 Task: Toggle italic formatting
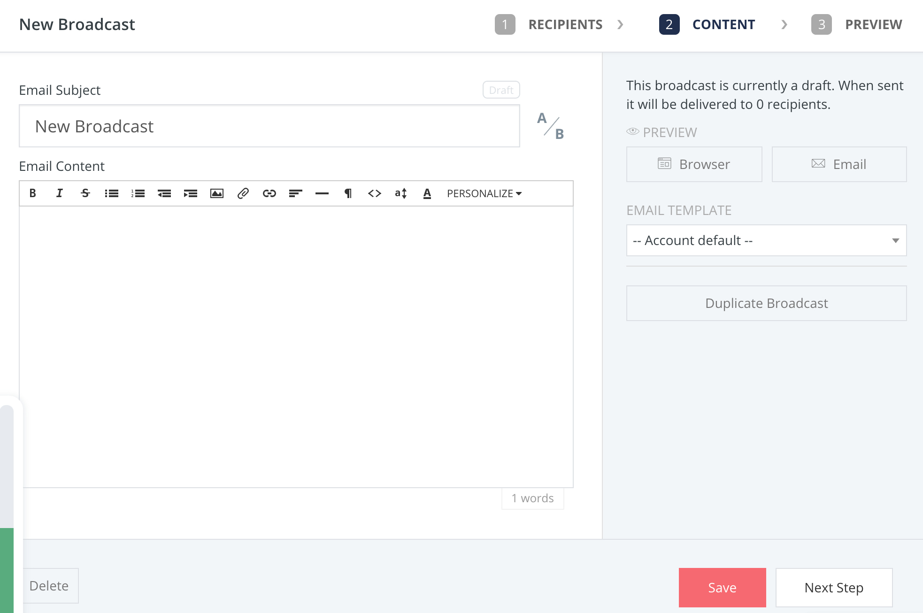[59, 193]
